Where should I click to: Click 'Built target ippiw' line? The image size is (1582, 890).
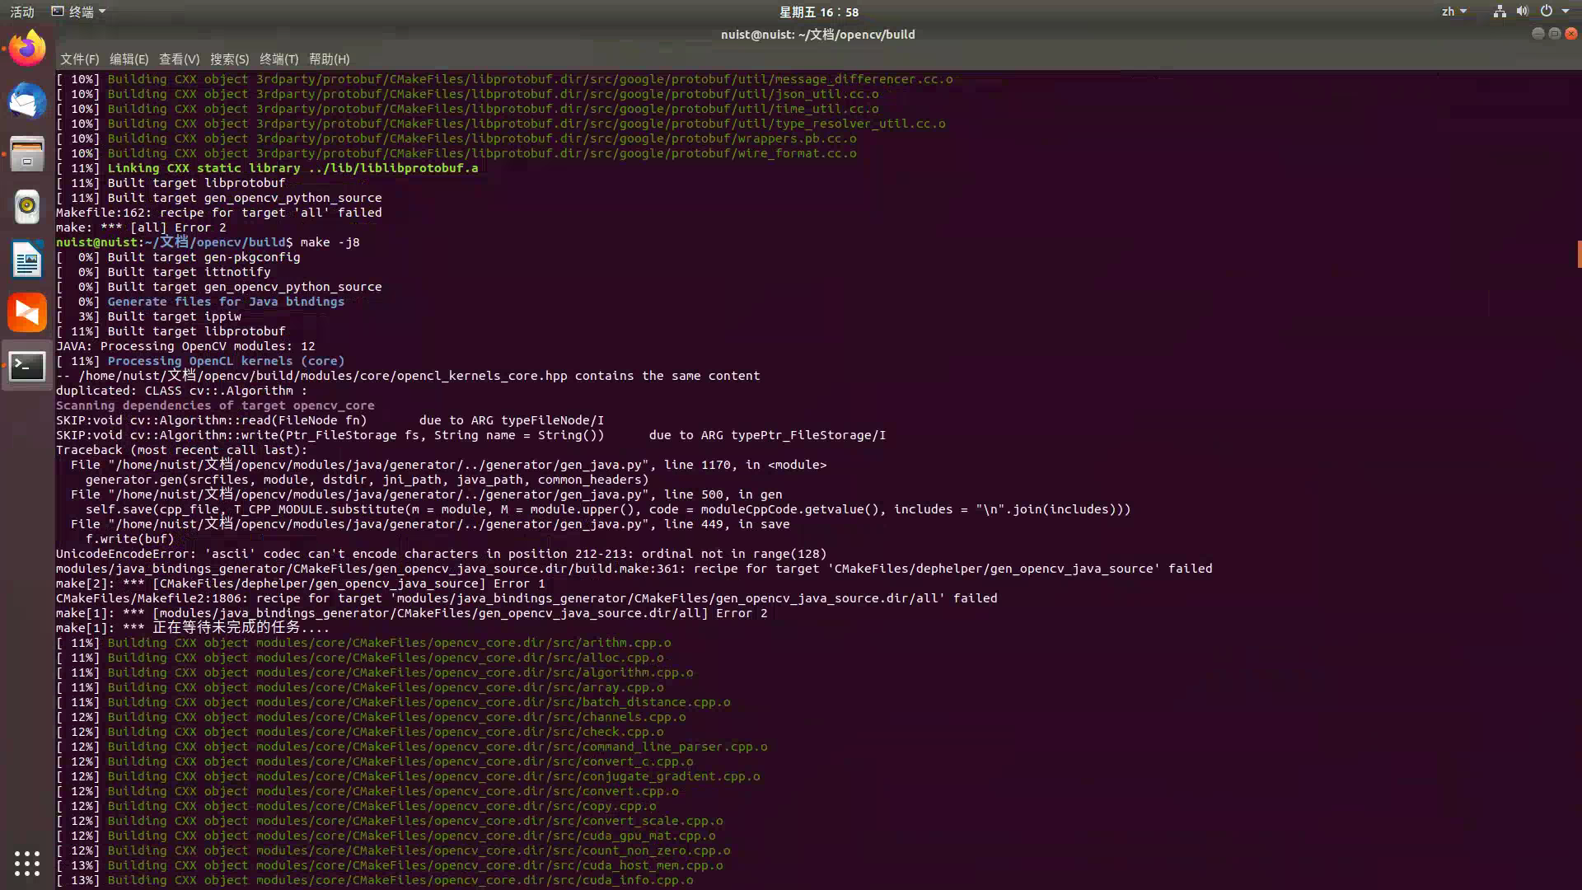(x=148, y=316)
